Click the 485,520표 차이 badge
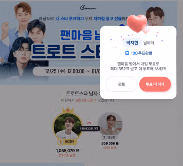183x166 pixels. pos(89,129)
